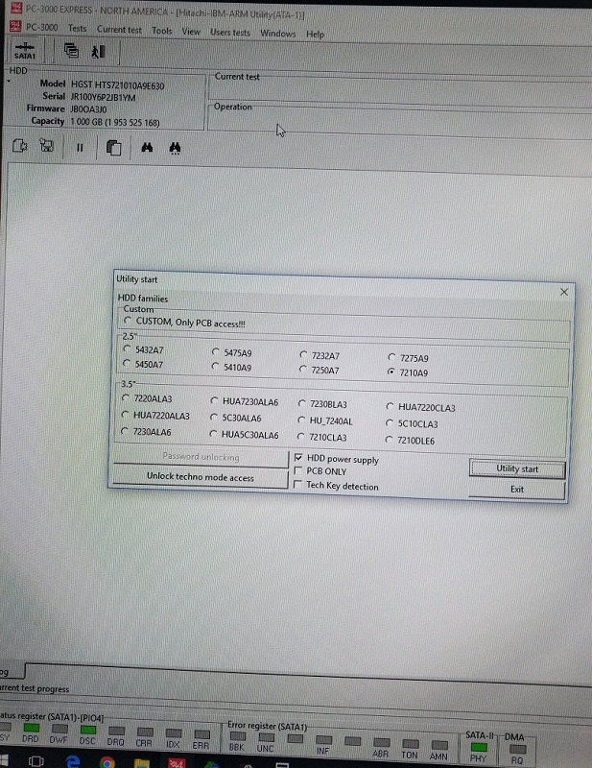Select the 7232A7 family
Image resolution: width=592 pixels, height=768 pixels.
(x=320, y=355)
